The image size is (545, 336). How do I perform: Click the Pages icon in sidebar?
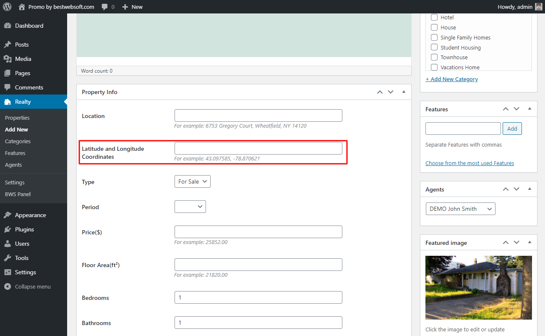[8, 73]
